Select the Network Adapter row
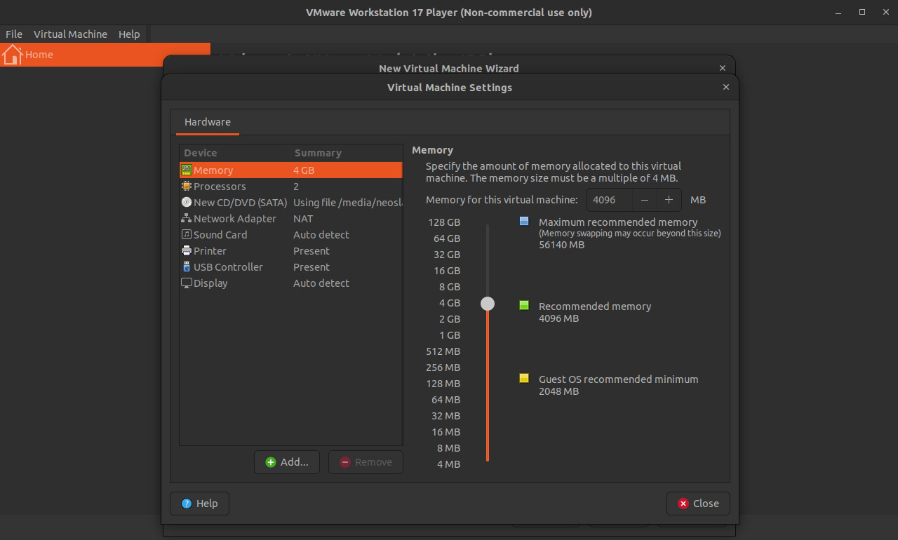Image resolution: width=898 pixels, height=540 pixels. [x=291, y=219]
